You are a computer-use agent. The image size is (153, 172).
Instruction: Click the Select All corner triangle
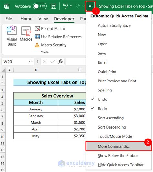pos(3,70)
